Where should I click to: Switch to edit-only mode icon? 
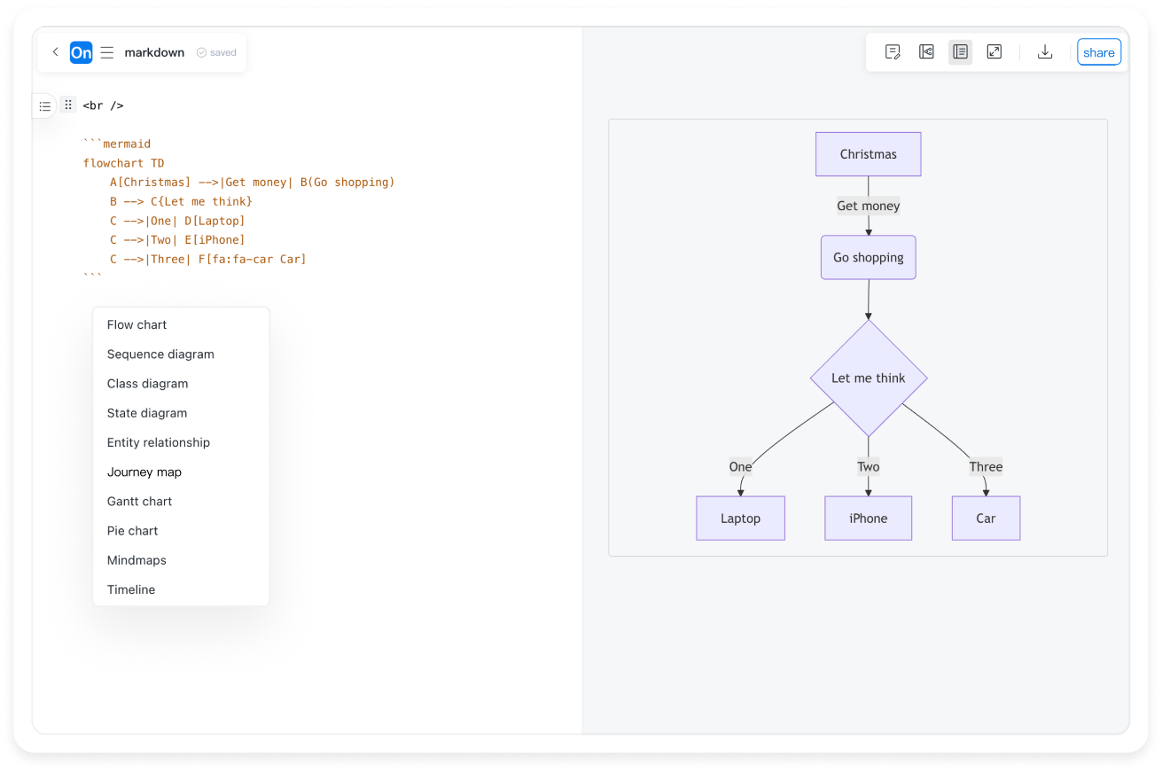click(893, 52)
